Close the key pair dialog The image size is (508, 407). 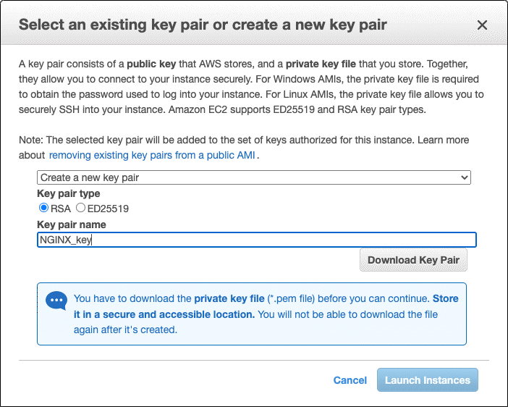point(483,25)
